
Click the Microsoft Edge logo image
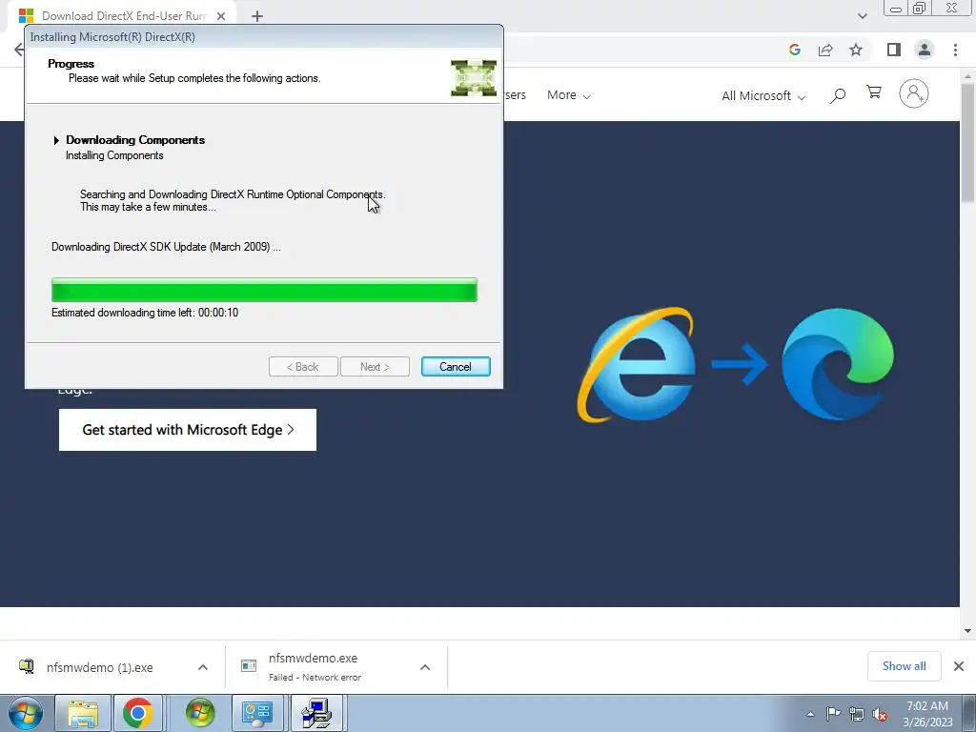[838, 364]
